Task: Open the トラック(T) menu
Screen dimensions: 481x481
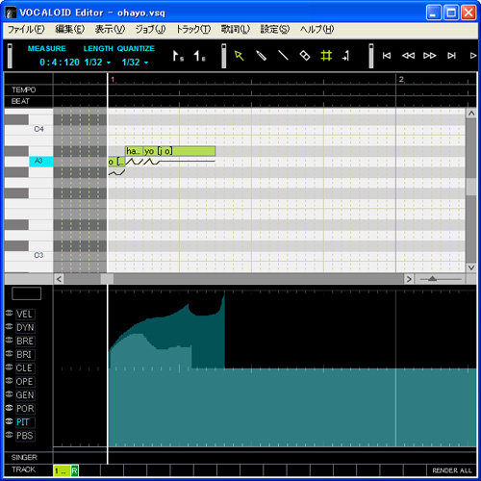Action: point(193,30)
